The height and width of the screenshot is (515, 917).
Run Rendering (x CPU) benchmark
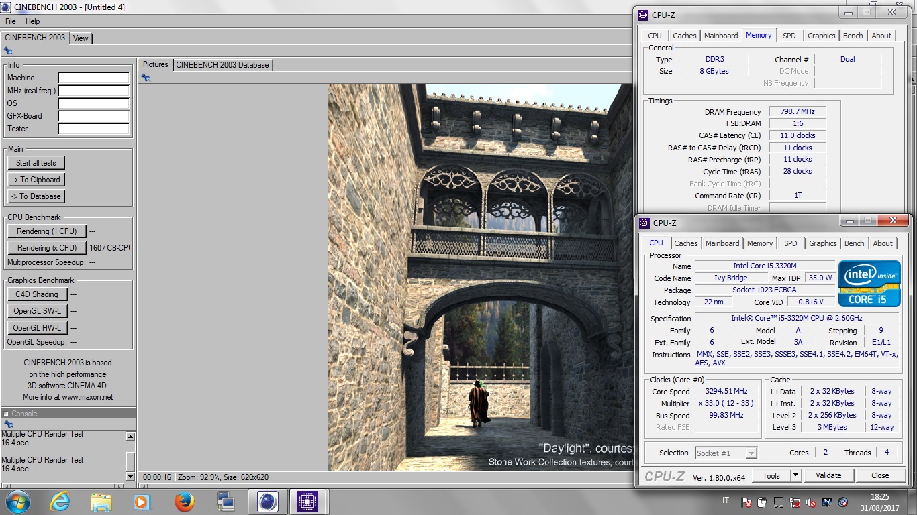point(47,248)
